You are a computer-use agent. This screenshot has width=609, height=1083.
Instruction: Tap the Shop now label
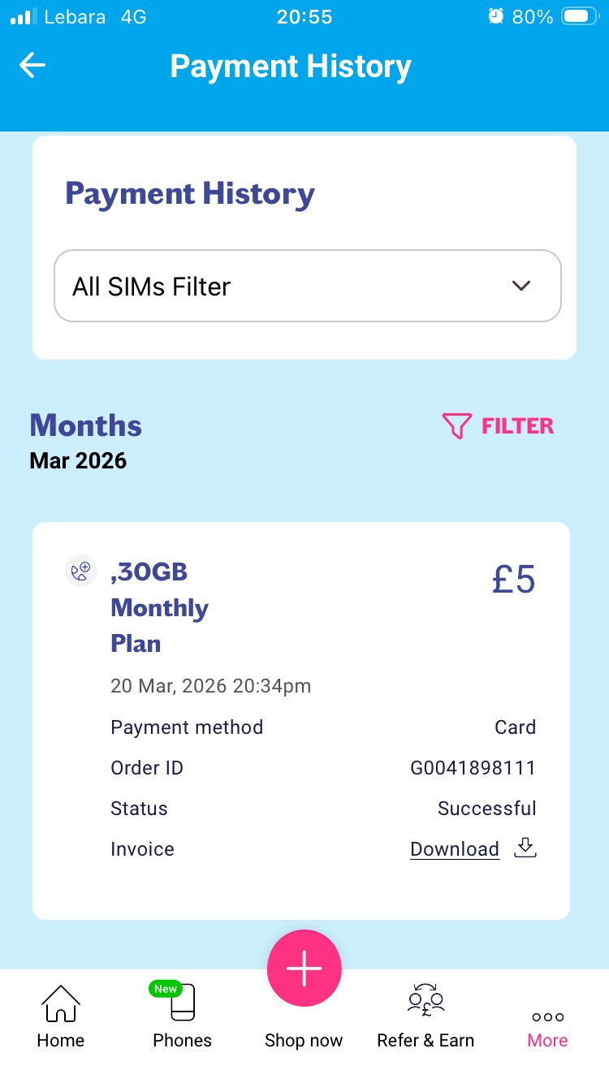tap(304, 1041)
